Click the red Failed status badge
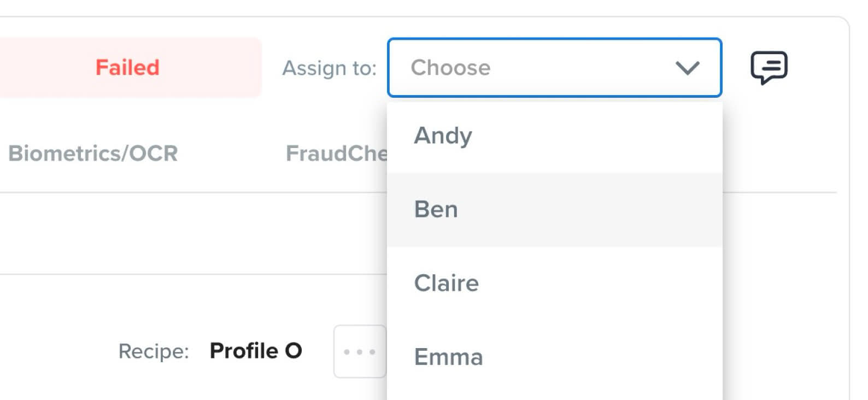 [x=127, y=68]
